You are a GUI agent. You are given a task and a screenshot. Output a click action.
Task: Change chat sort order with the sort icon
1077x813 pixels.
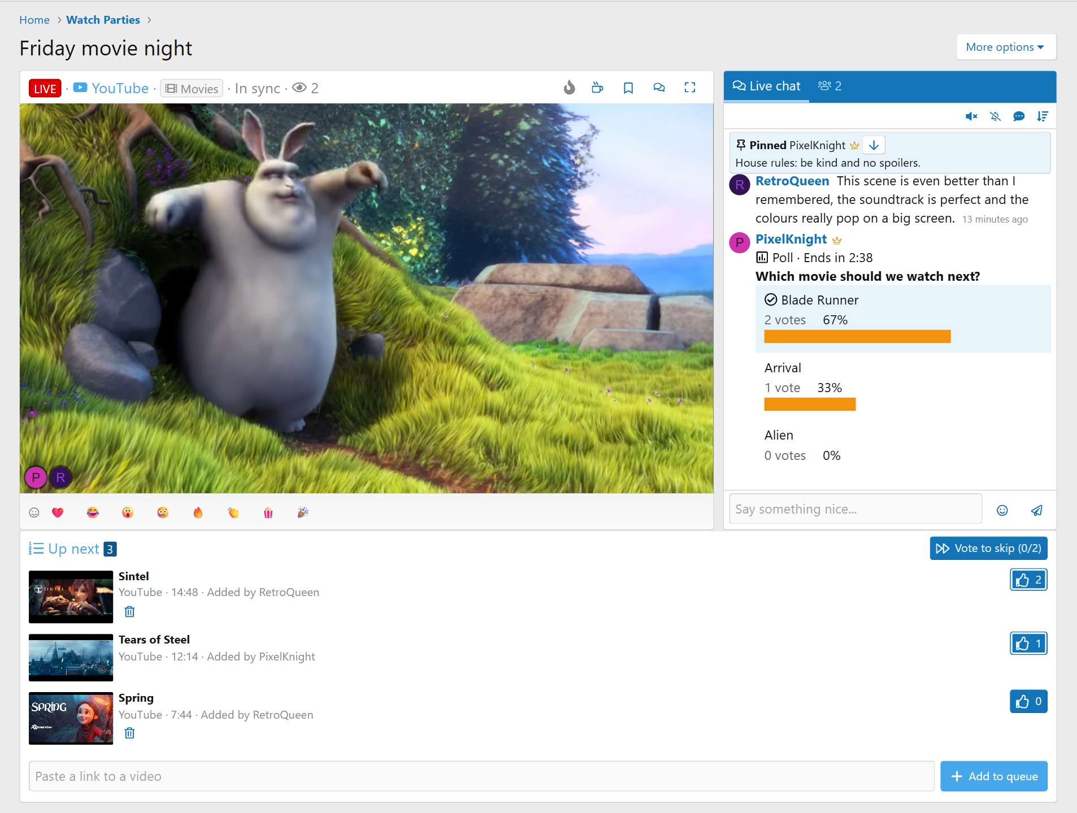point(1043,116)
